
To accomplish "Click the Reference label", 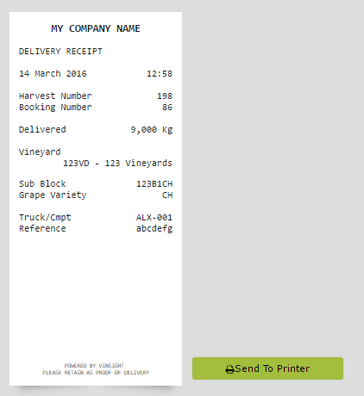I will 42,229.
